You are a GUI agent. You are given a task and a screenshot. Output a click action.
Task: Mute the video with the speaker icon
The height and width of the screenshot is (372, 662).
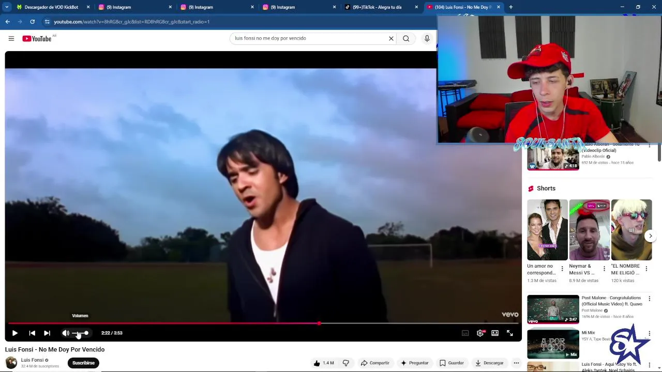[66, 333]
